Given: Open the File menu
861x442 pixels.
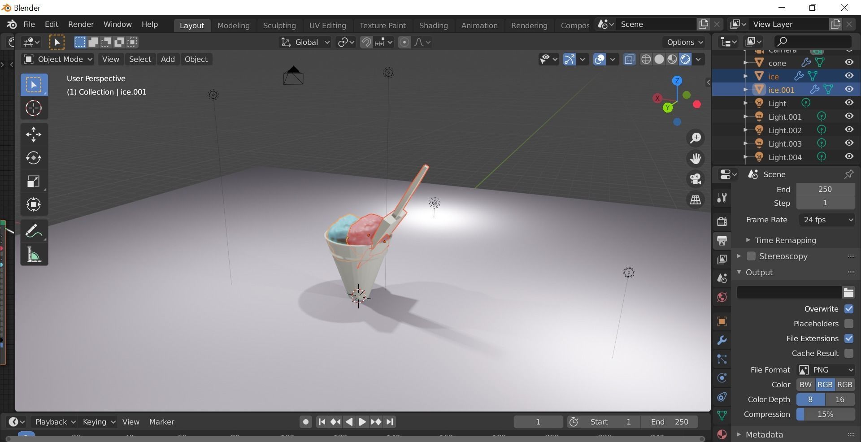Looking at the screenshot, I should click(29, 24).
